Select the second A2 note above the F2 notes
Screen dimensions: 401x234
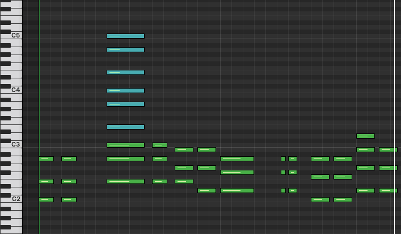343,158
